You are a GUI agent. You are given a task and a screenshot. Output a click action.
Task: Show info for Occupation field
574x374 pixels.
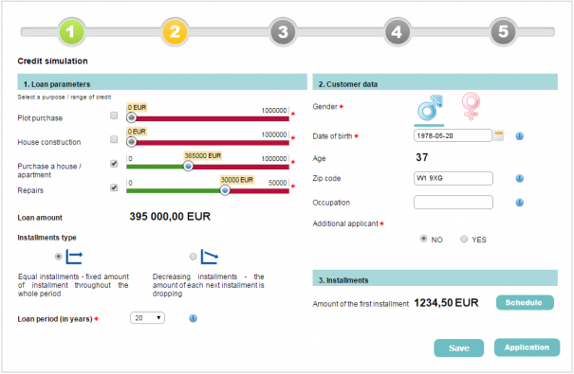520,203
